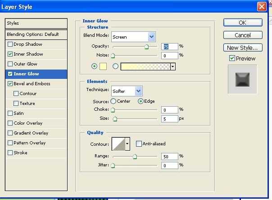Click the Opacity slider handle
Image resolution: width=272 pixels, height=200 pixels.
point(146,47)
